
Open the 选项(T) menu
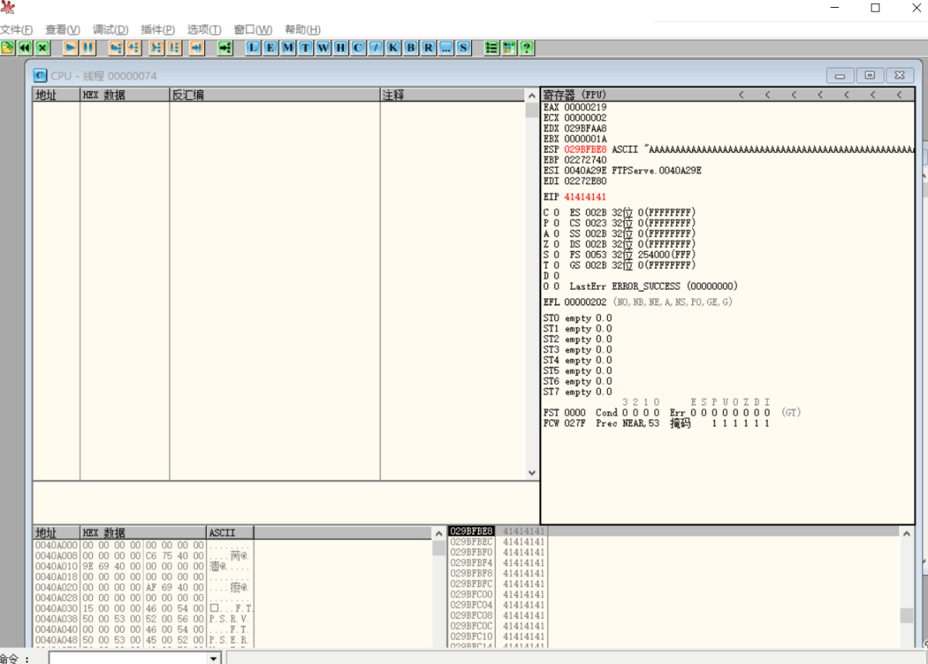click(204, 29)
